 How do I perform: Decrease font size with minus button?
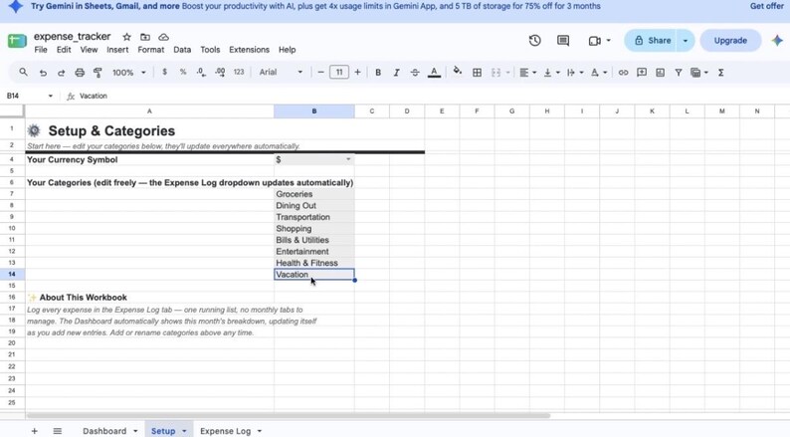(x=320, y=72)
